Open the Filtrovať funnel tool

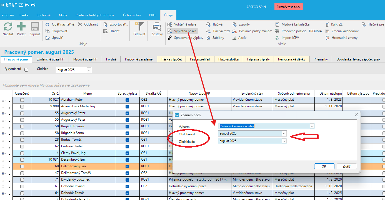point(139,27)
